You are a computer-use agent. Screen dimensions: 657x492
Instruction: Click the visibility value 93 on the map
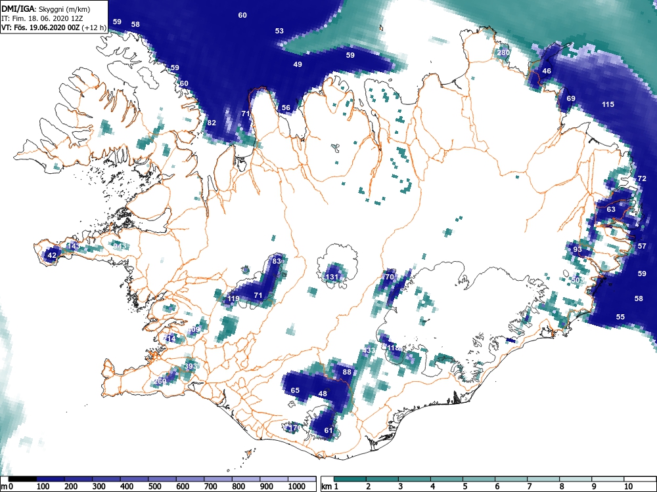click(x=578, y=249)
